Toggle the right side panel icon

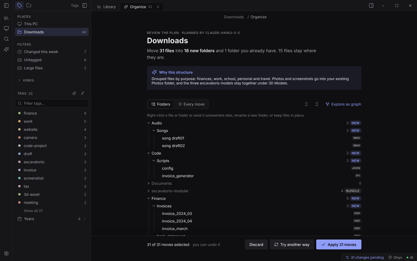[x=371, y=6]
